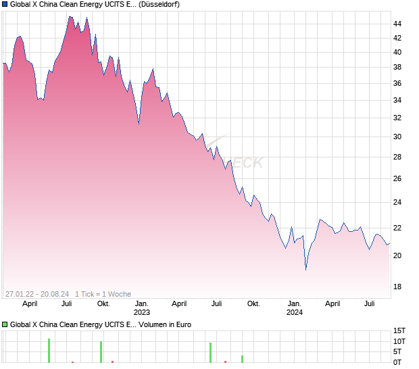
Task: Click the tallest green volume bar near April 2022
Action: [49, 350]
